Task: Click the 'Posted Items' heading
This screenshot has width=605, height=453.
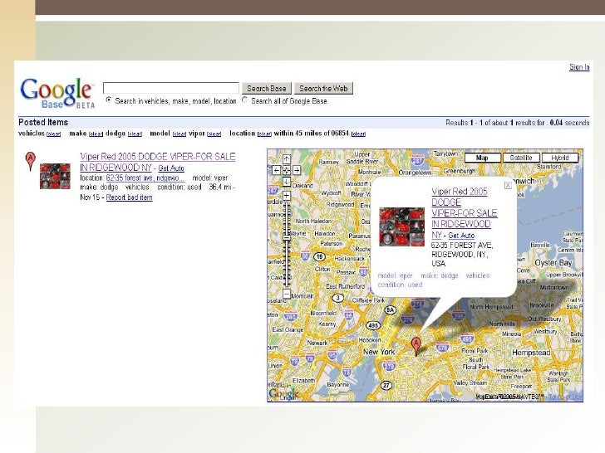Action: [x=43, y=123]
